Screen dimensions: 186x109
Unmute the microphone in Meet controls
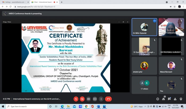[76, 99]
